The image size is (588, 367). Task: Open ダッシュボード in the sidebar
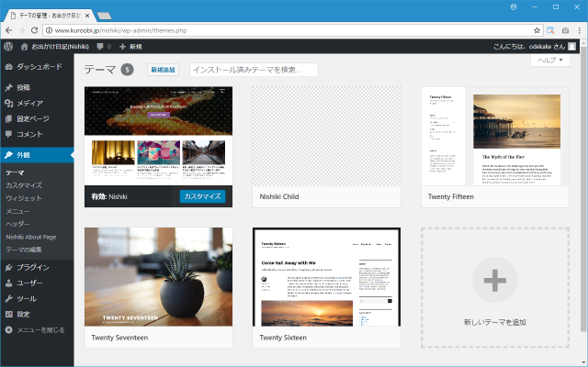[x=37, y=67]
